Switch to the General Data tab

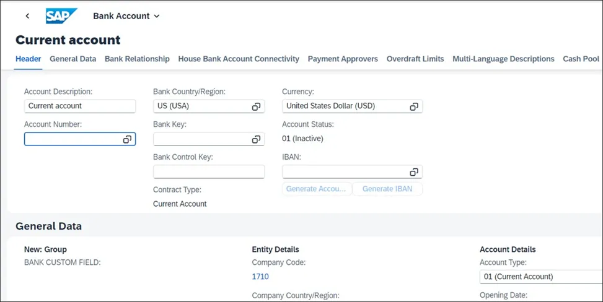pyautogui.click(x=73, y=59)
